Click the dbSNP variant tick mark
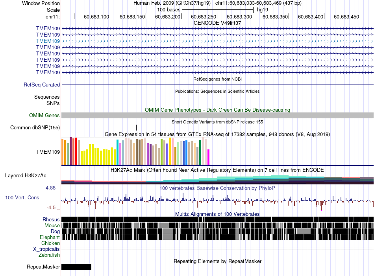This screenshot has height=276, width=374. tap(136, 127)
